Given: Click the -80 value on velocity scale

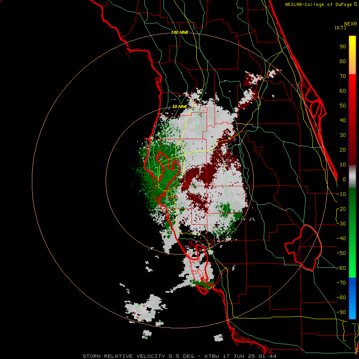Looking at the screenshot, I should [341, 298].
